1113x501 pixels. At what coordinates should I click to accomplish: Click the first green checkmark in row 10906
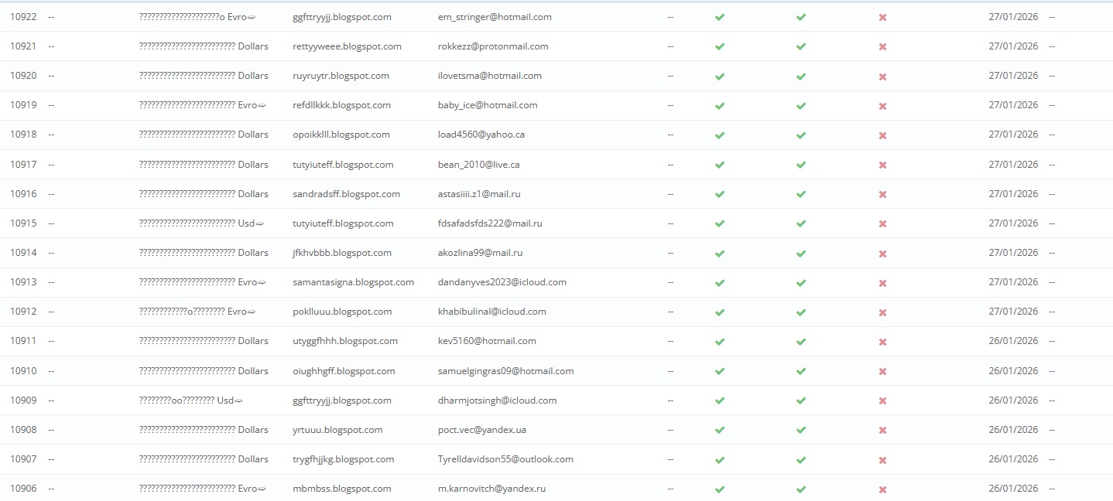click(x=720, y=489)
